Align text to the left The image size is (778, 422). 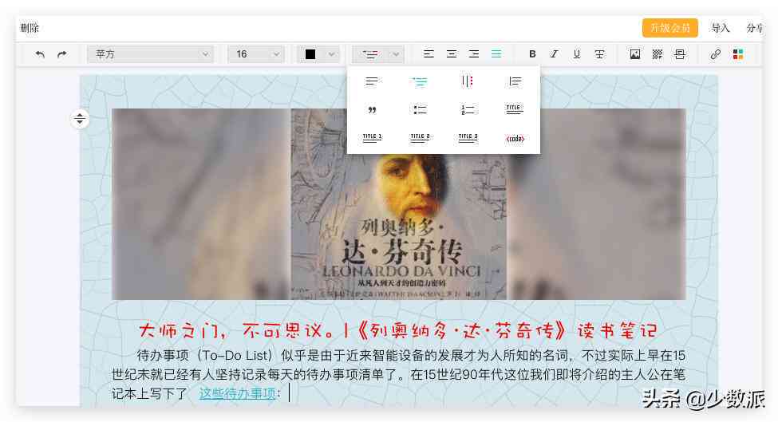428,53
